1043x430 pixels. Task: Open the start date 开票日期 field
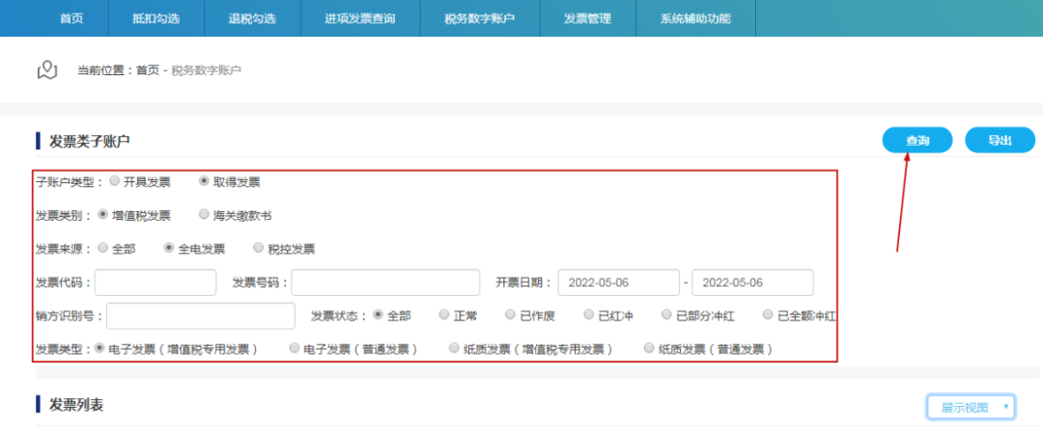(x=618, y=282)
